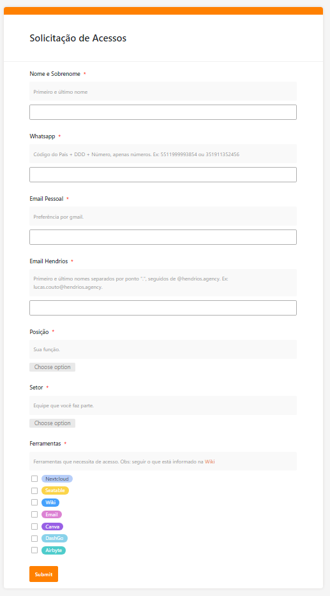Check the Nextcloud checkbox
Viewport: 330px width, 596px height.
tap(34, 479)
